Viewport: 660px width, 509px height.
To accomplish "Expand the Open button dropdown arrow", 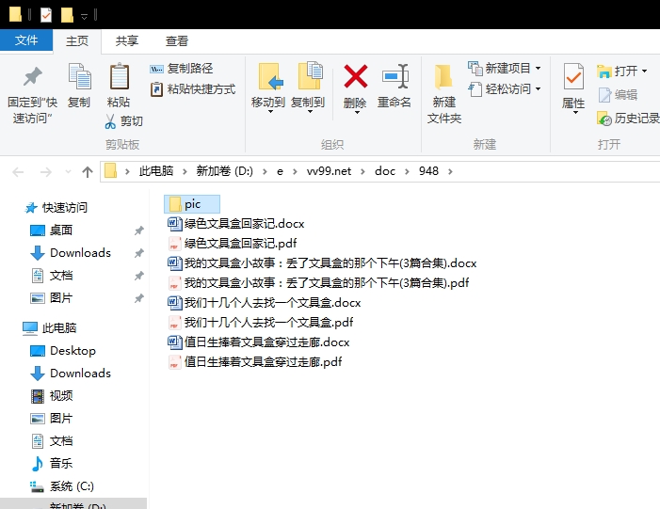I will pos(644,72).
